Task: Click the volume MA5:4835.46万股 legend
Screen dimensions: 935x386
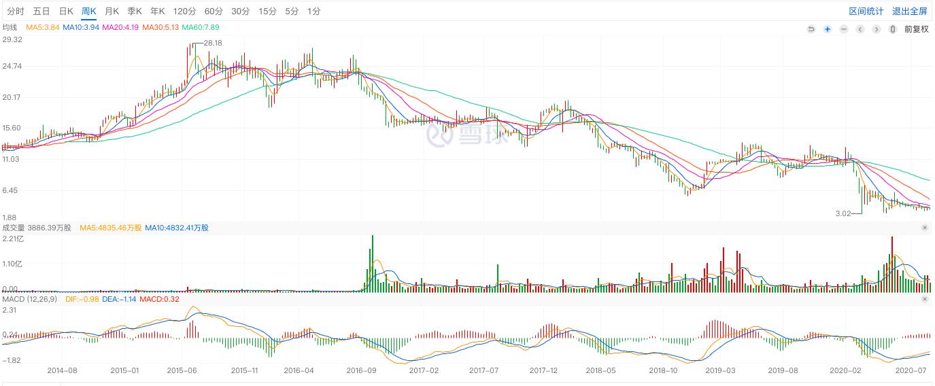Action: pyautogui.click(x=111, y=228)
